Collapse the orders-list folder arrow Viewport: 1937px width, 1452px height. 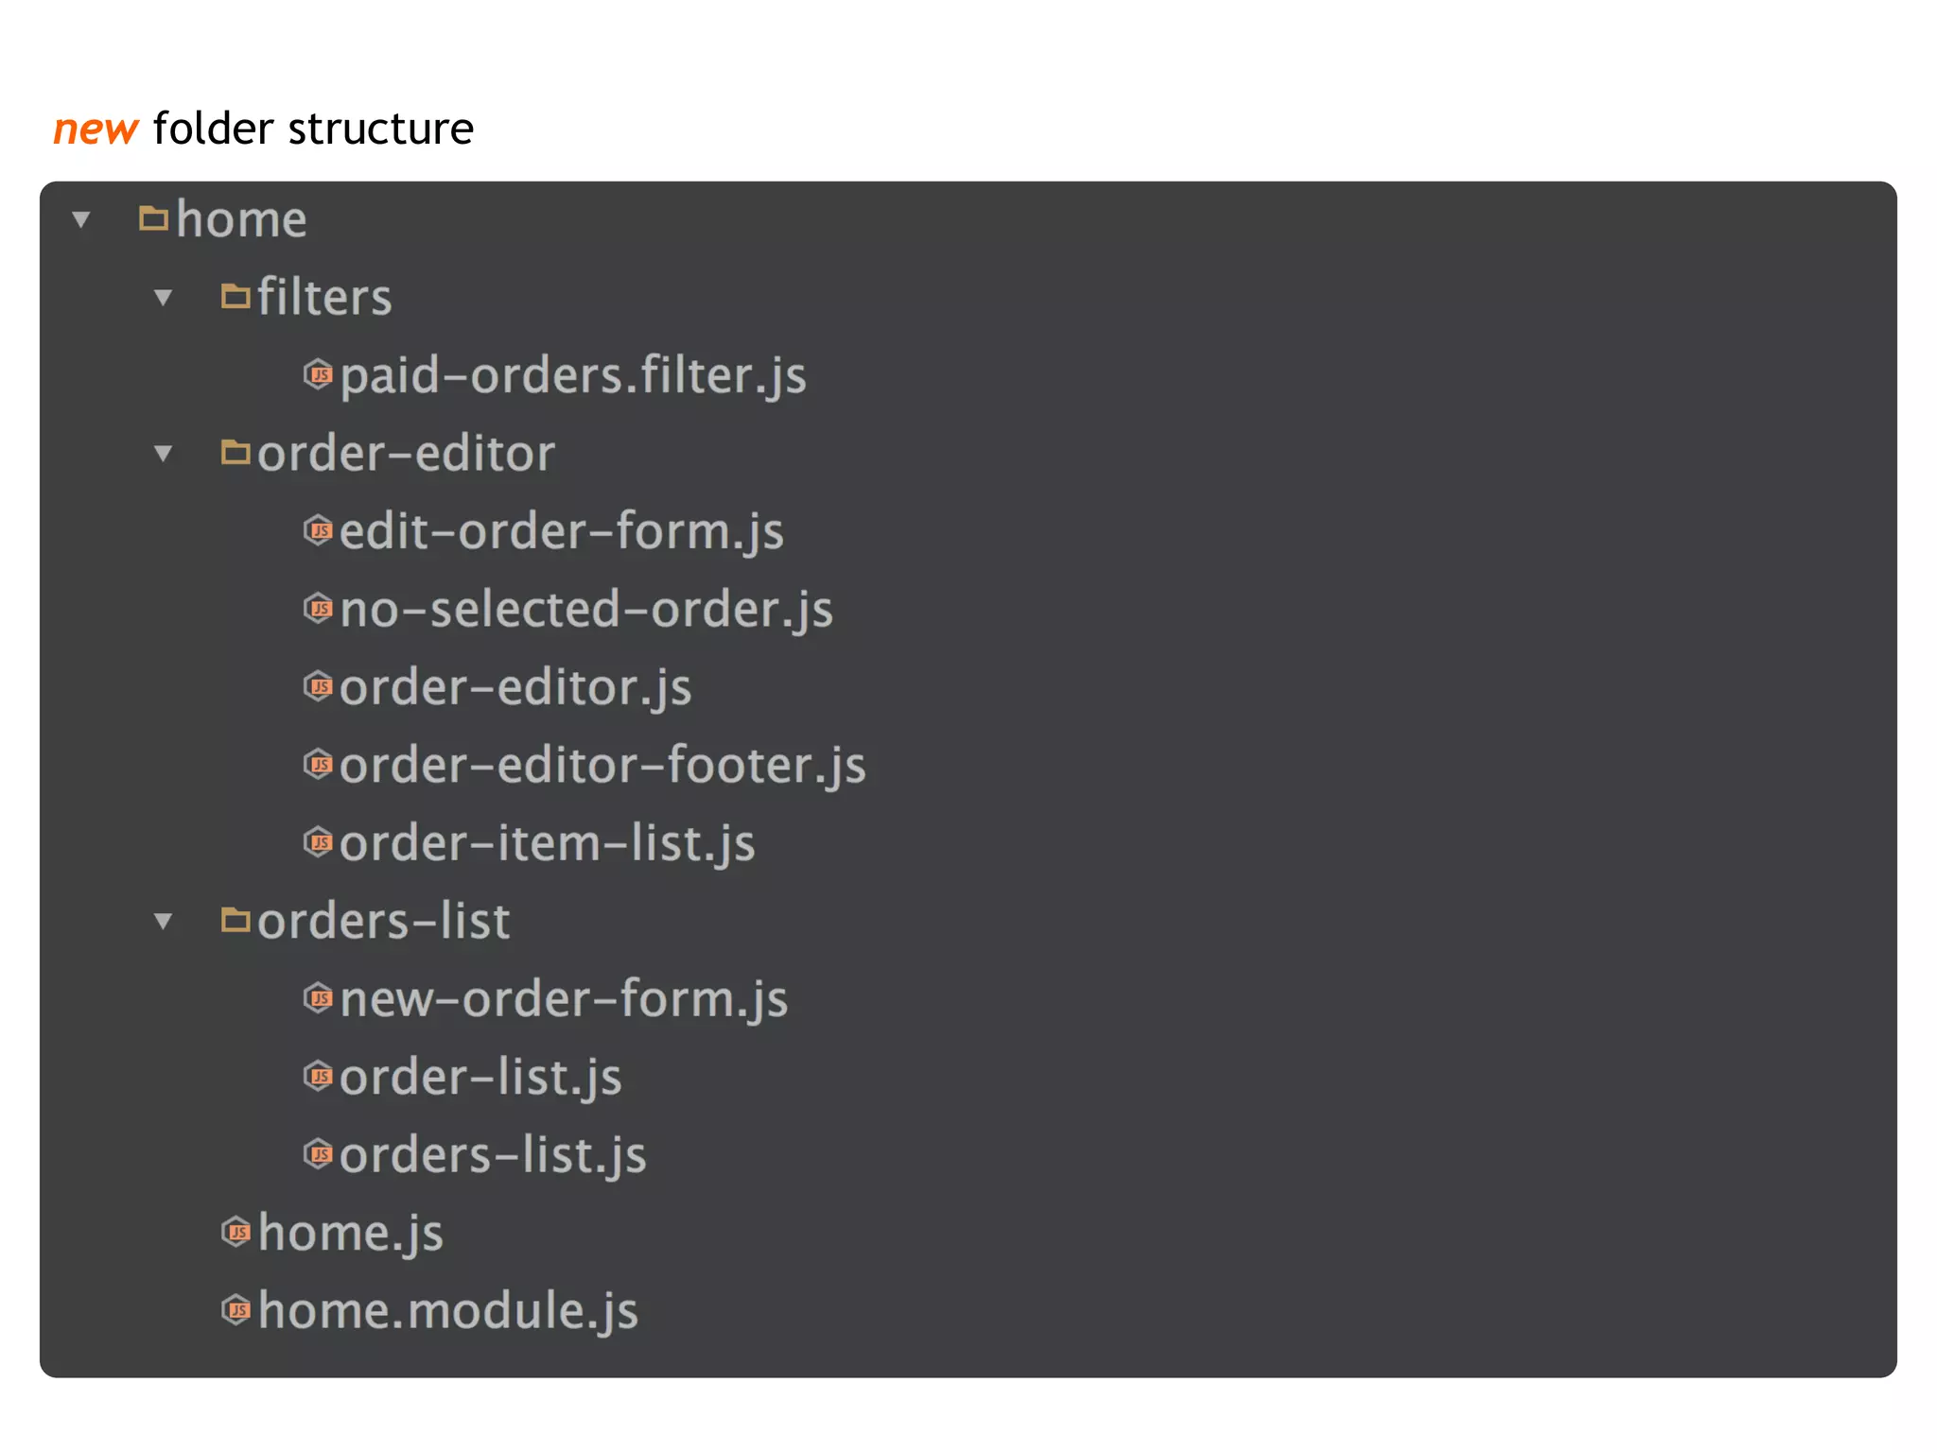[x=164, y=922]
